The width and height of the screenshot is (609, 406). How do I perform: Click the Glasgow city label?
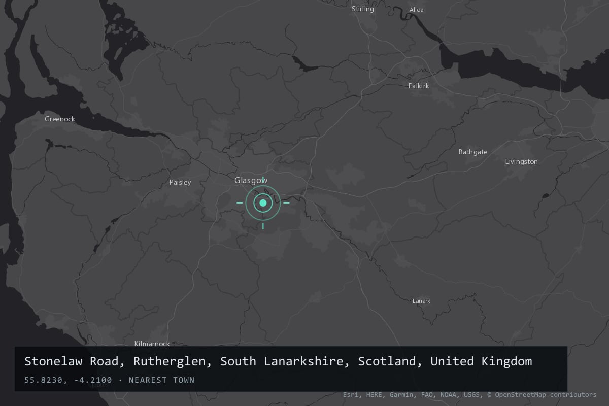click(x=251, y=180)
